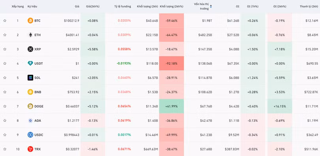Viewport: 320px width, 156px height.
Task: Sort by Ký hiệu column header
Action: click(x=32, y=7)
